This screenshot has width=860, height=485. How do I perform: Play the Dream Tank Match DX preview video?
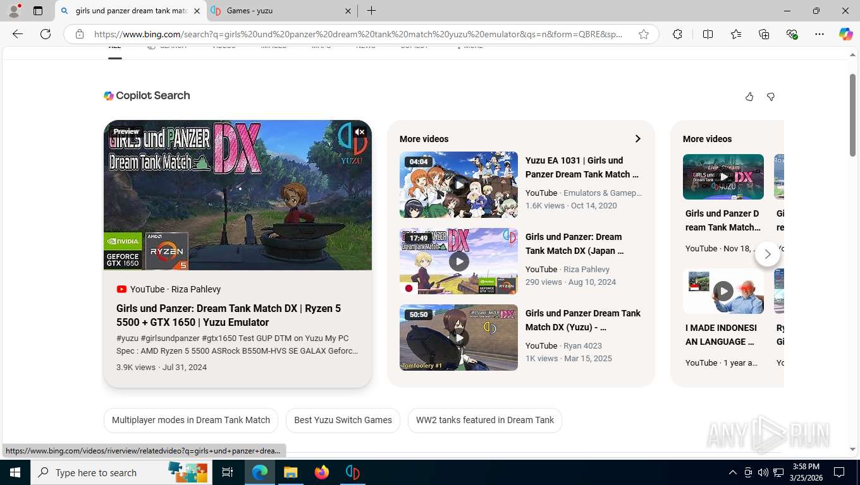click(238, 195)
